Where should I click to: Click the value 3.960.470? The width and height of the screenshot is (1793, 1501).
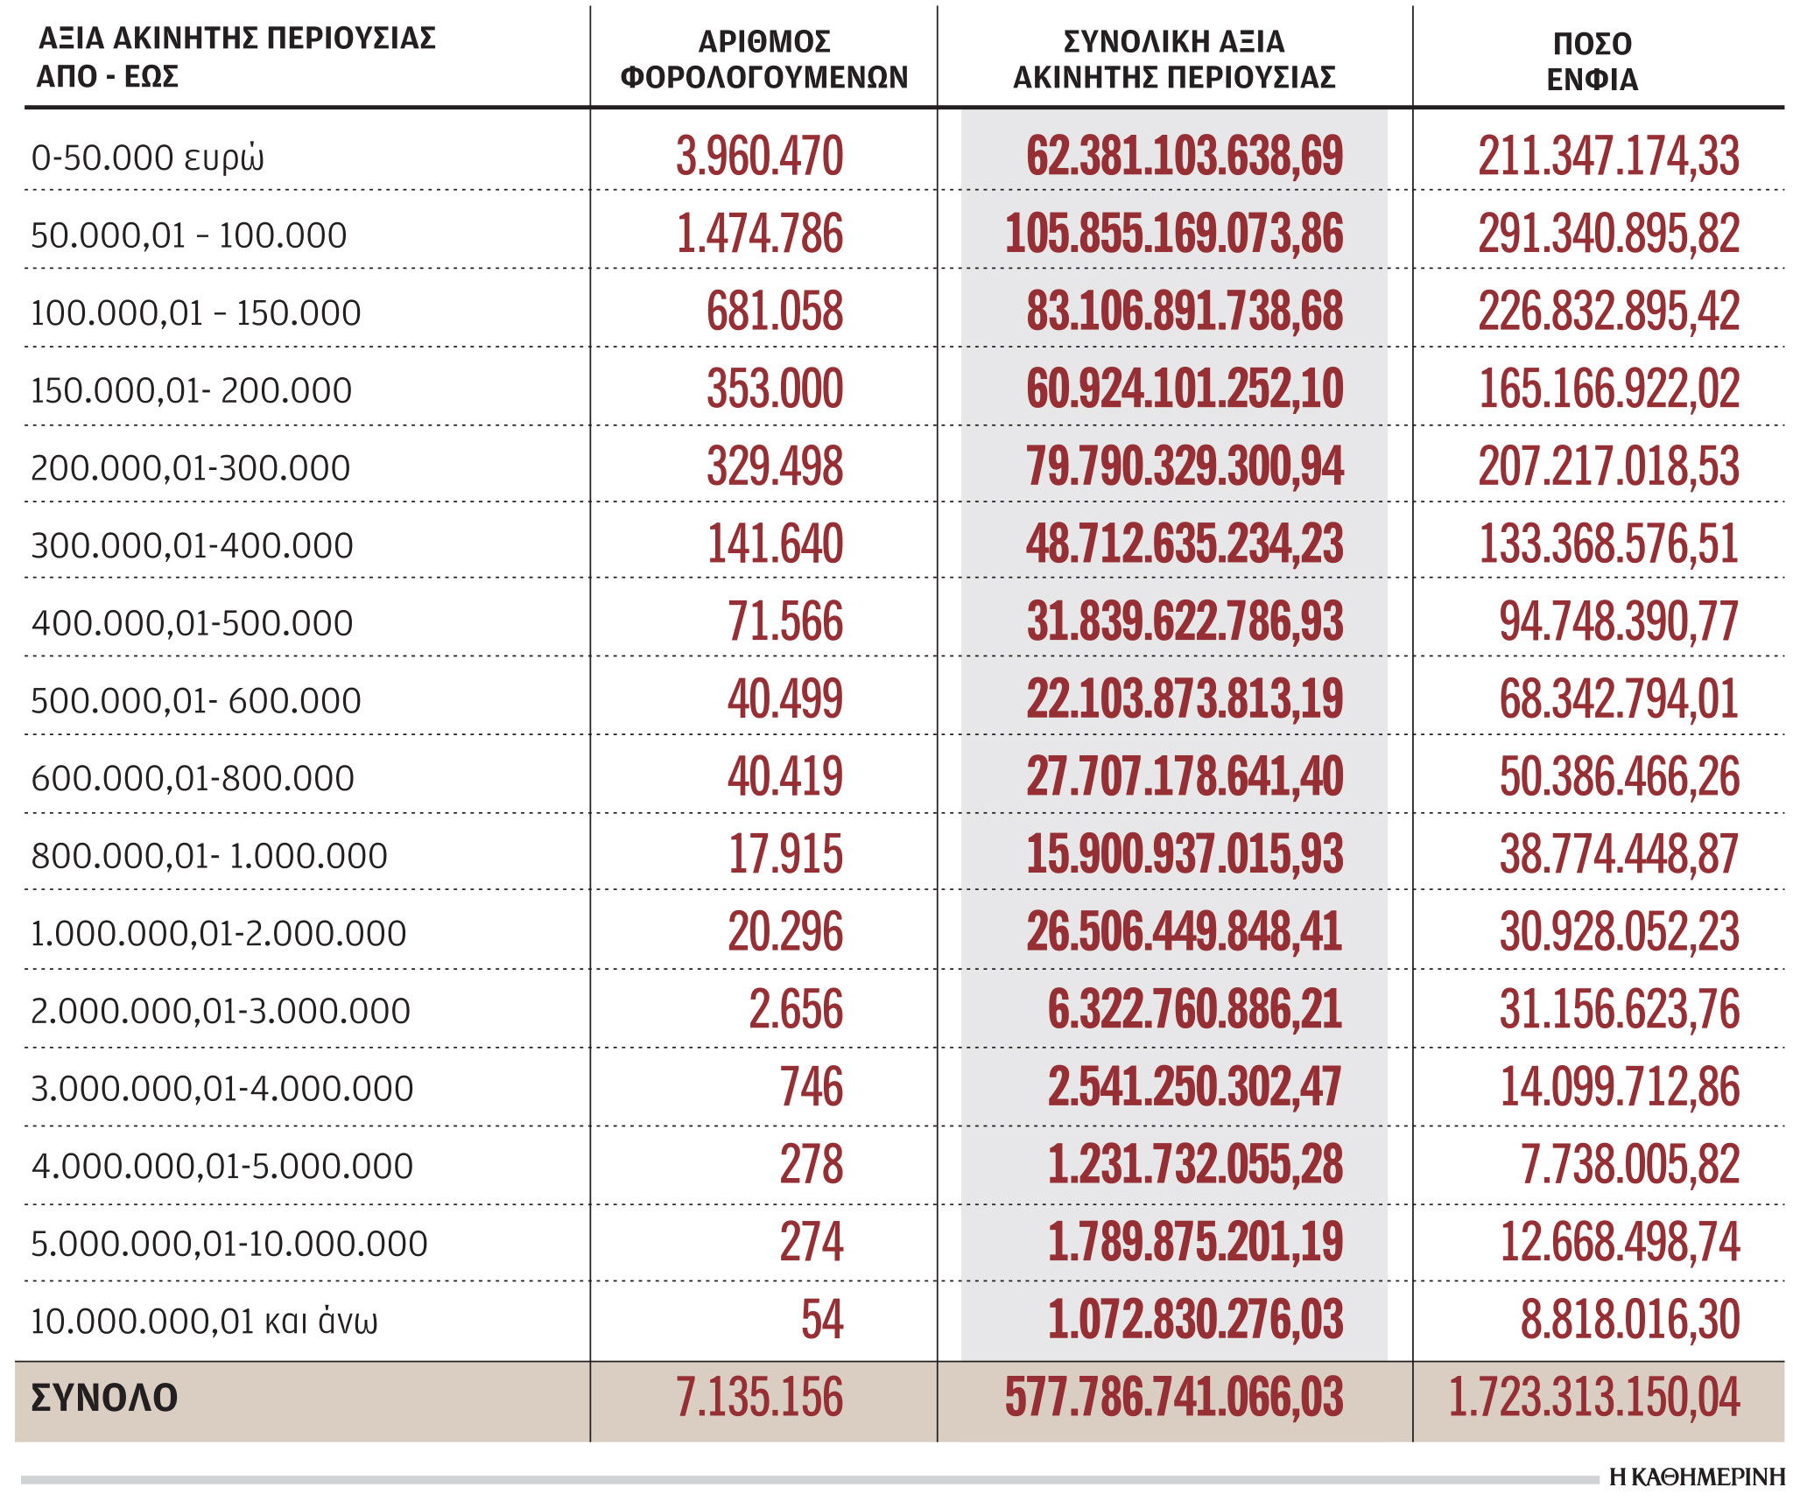(x=759, y=157)
